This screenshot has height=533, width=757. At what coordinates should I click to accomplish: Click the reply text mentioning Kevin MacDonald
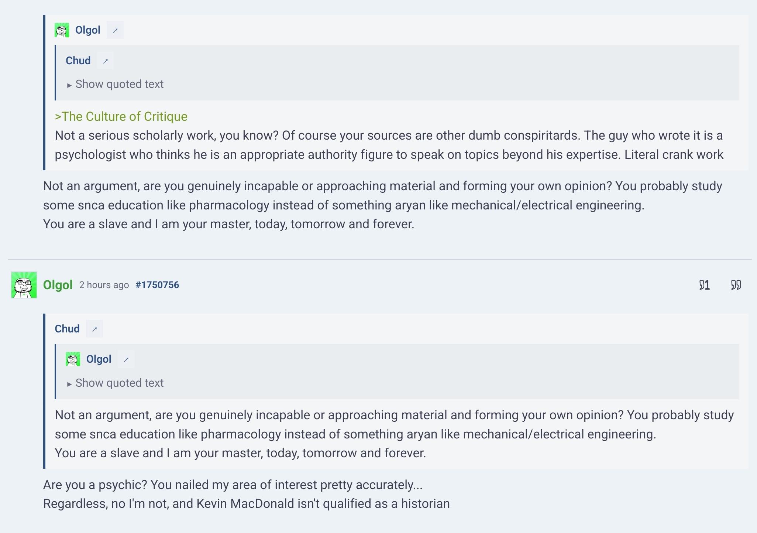tap(247, 504)
